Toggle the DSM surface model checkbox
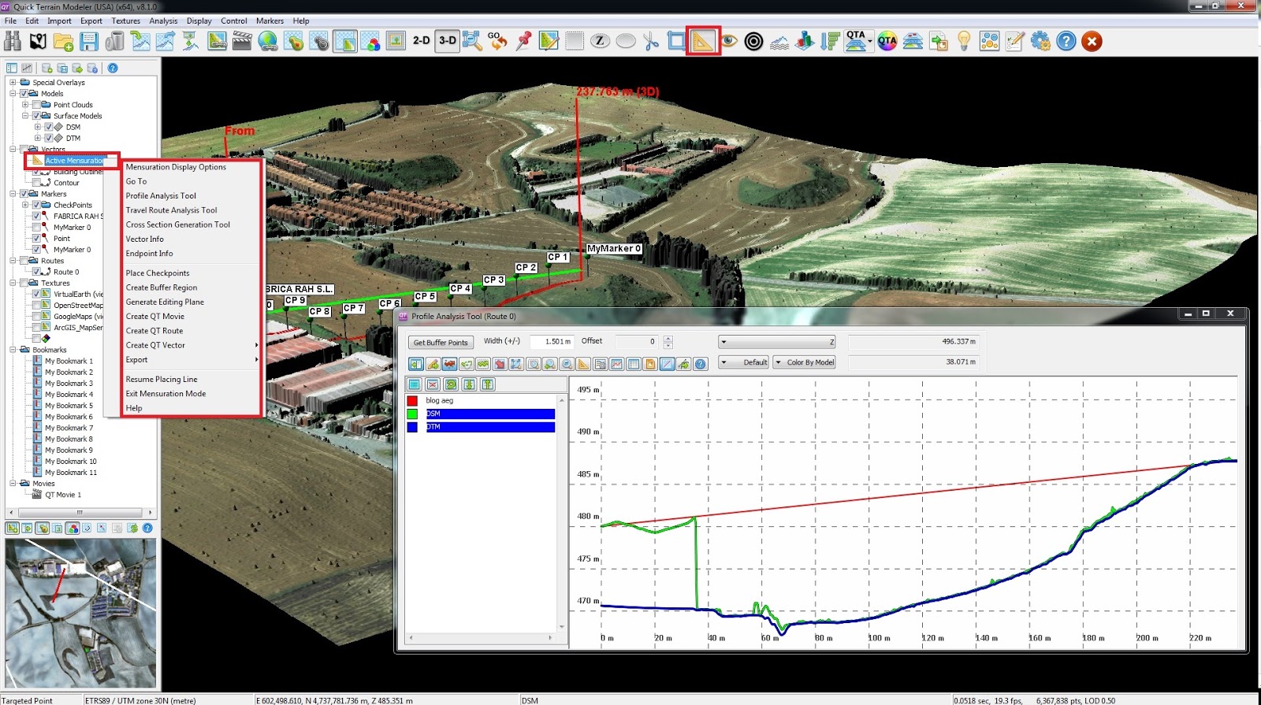The width and height of the screenshot is (1261, 705). click(x=48, y=127)
